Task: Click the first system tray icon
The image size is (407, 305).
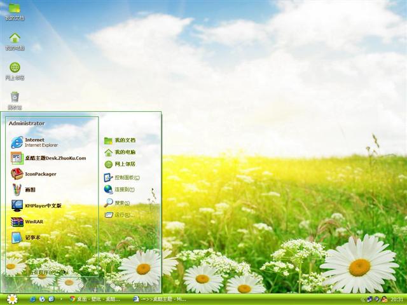Action: coord(370,299)
